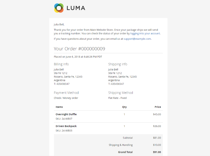Click the Luma logo icon
This screenshot has width=210, height=156.
tap(59, 8)
